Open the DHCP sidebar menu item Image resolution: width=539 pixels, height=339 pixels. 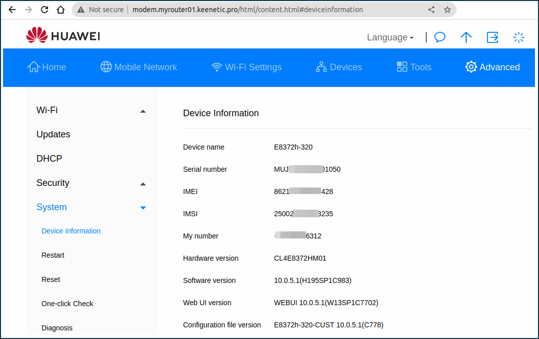pos(49,158)
